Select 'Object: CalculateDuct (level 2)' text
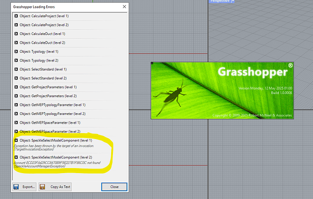This screenshot has height=199, width=313. (x=42, y=43)
